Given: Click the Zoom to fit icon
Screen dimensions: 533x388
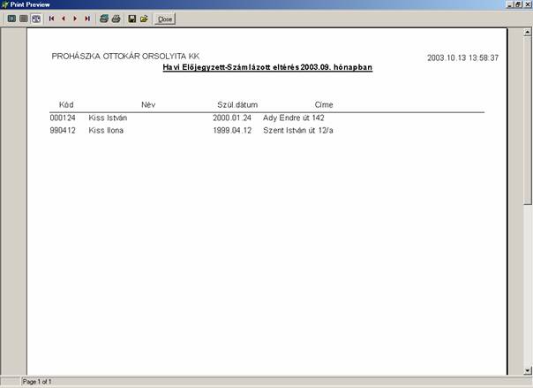Looking at the screenshot, I should [11, 19].
